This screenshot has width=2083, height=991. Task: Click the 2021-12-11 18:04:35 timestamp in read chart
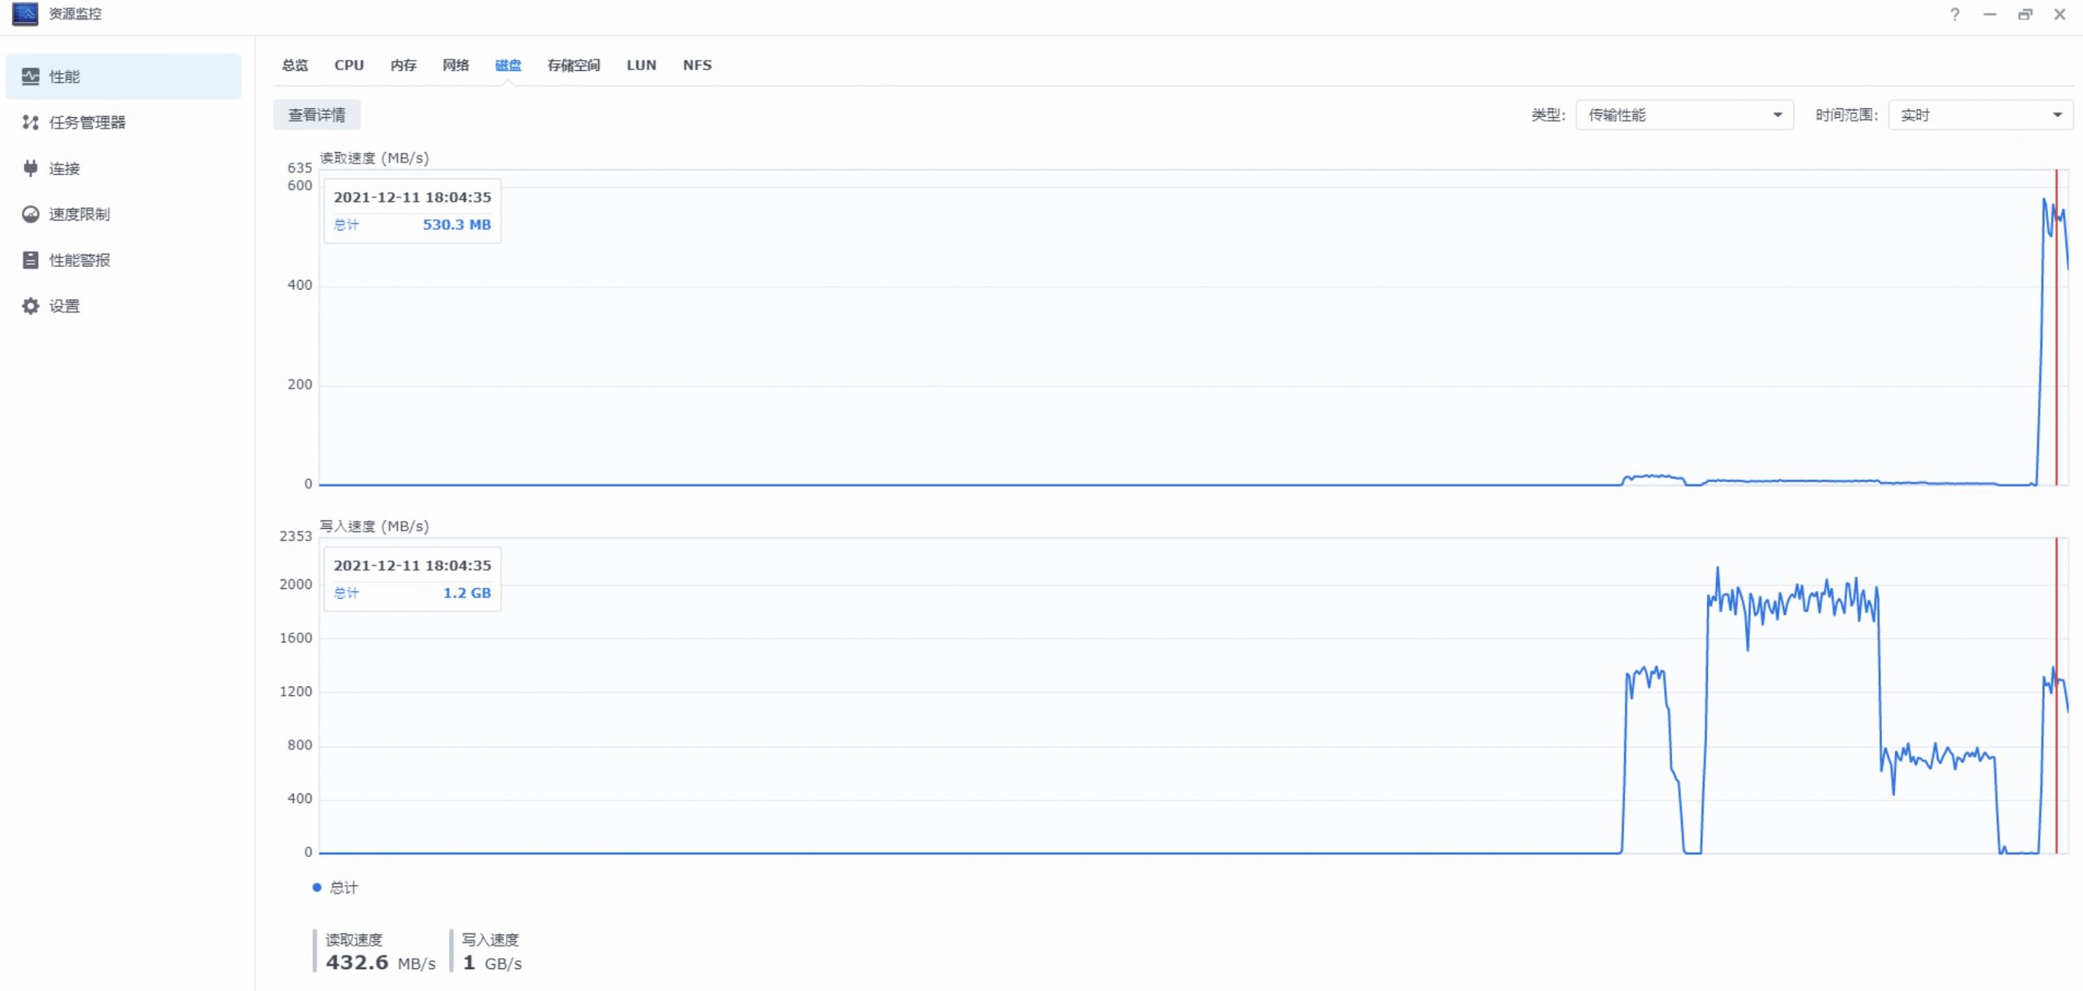point(413,197)
